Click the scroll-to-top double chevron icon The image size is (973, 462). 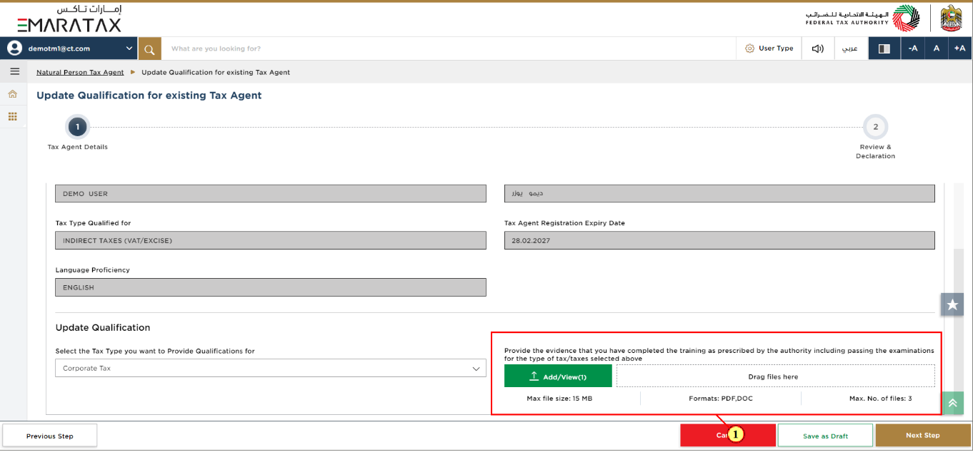pyautogui.click(x=952, y=403)
